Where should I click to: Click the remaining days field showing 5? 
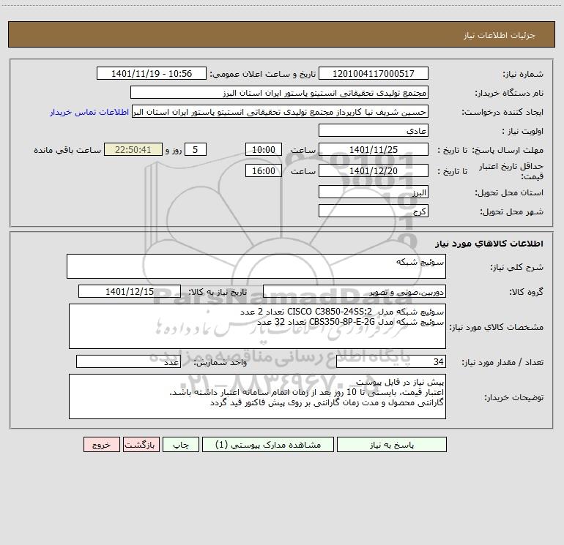tap(196, 149)
